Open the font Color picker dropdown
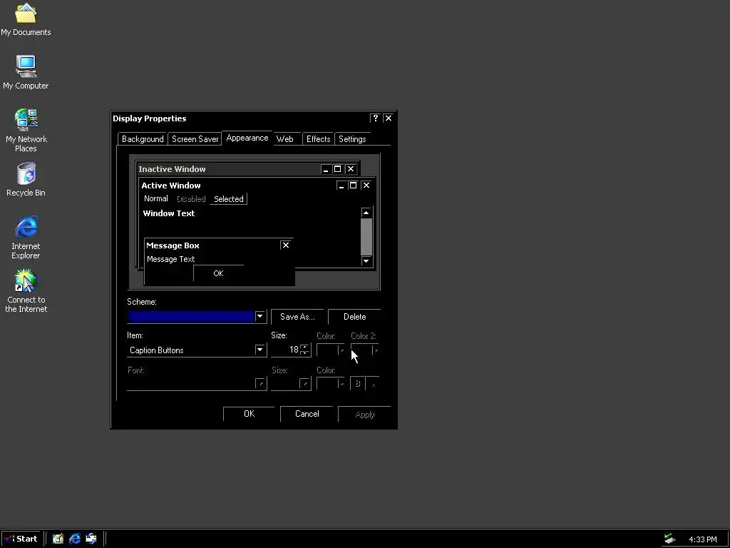The width and height of the screenshot is (730, 548). click(330, 383)
